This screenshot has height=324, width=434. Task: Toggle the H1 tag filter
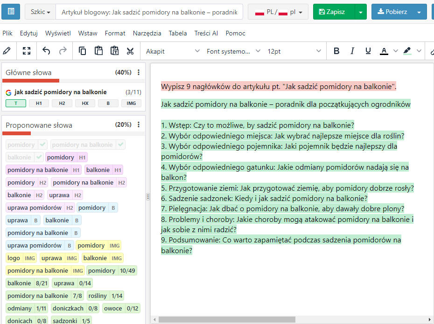tap(39, 103)
